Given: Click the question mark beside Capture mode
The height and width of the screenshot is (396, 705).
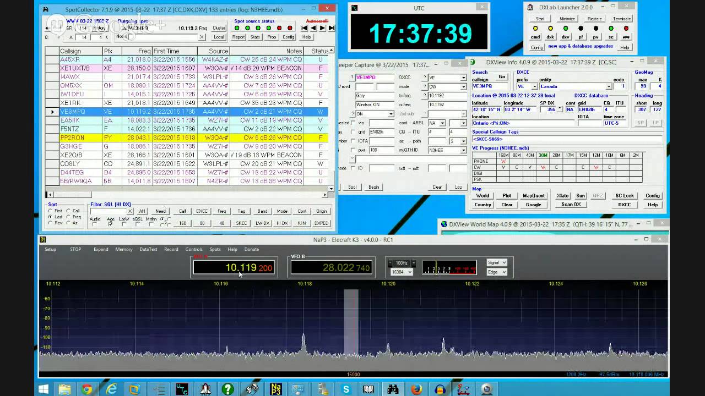Looking at the screenshot, I should pos(424,86).
